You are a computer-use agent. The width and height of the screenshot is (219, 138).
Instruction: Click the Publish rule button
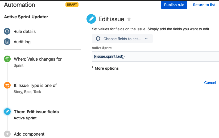(174, 5)
